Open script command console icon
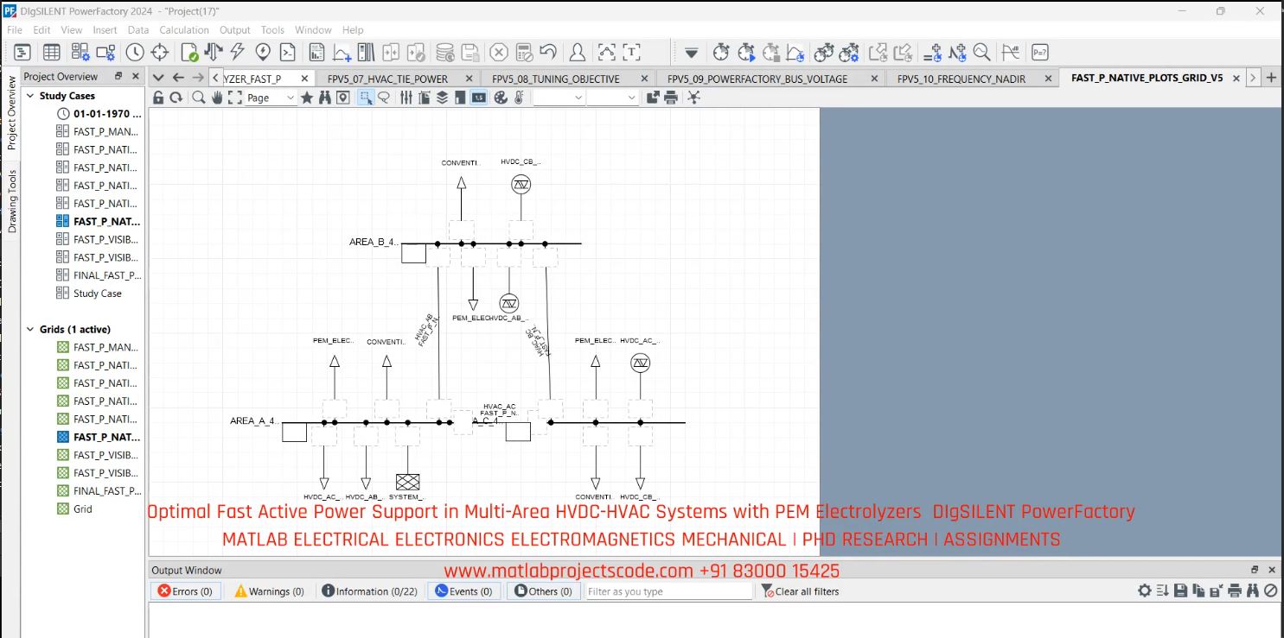 (287, 53)
